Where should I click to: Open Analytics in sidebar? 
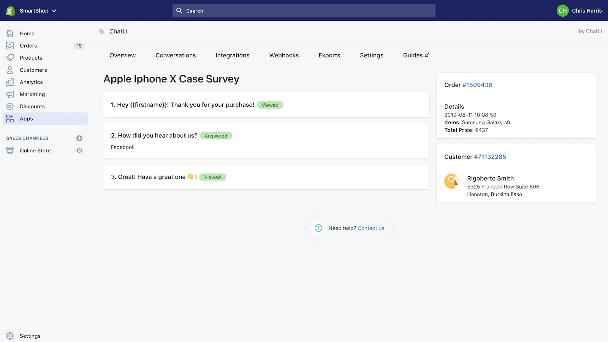31,82
